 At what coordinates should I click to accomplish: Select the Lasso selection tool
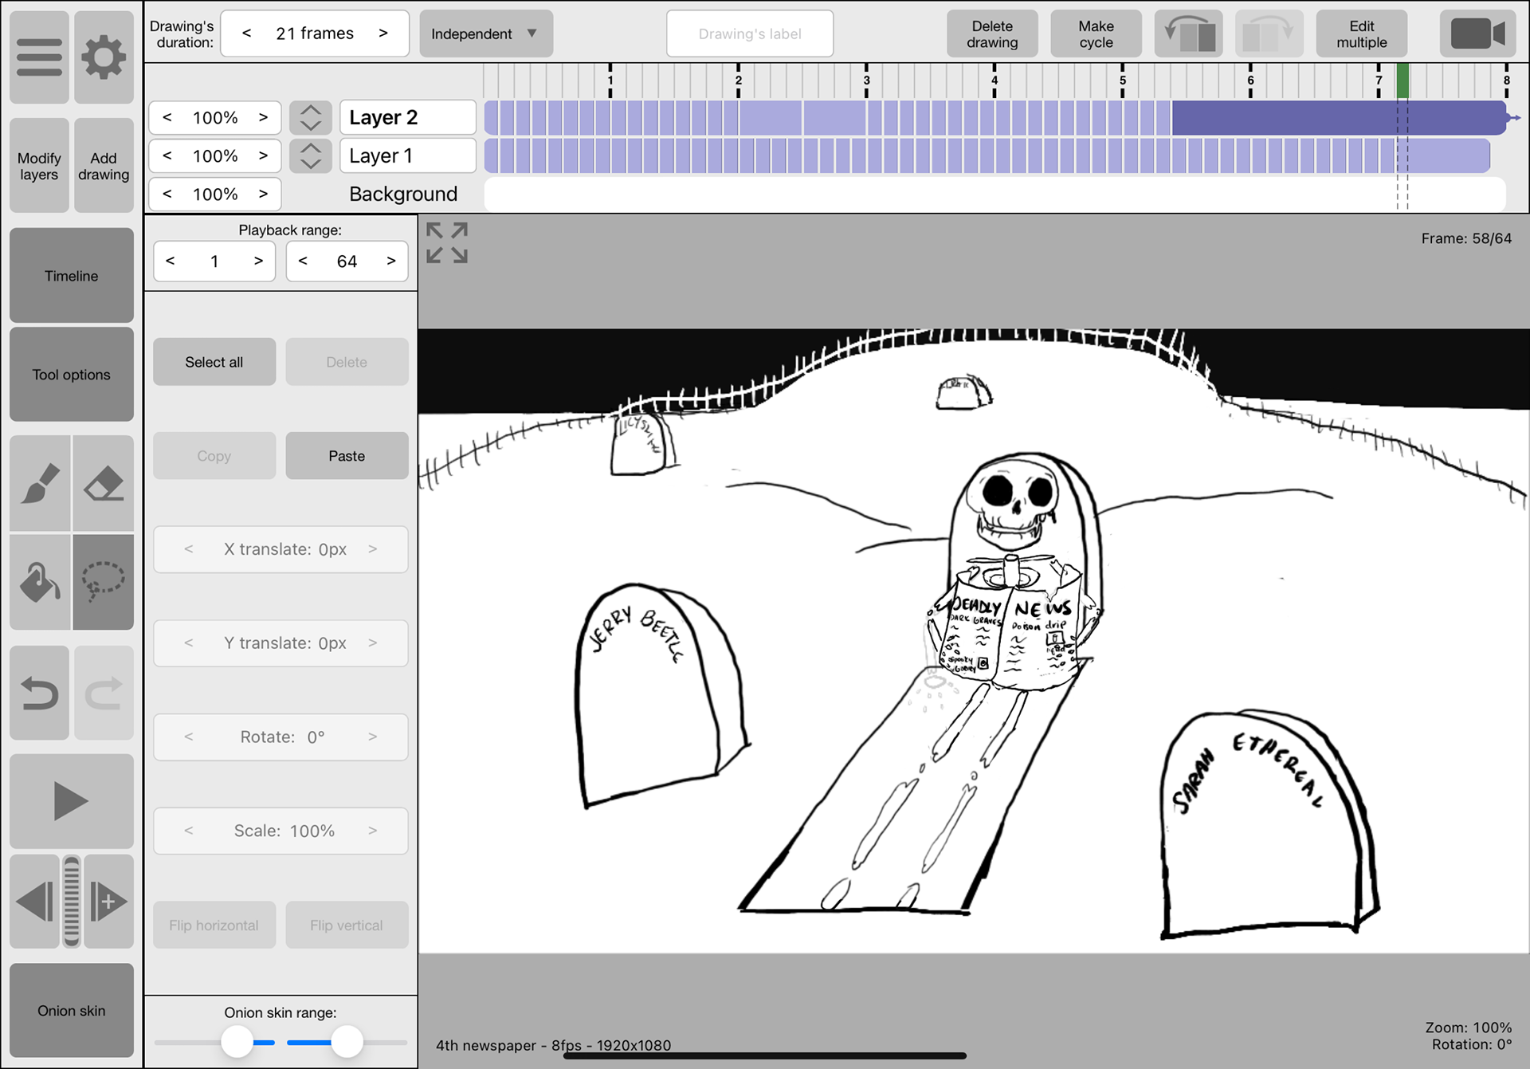pyautogui.click(x=104, y=582)
